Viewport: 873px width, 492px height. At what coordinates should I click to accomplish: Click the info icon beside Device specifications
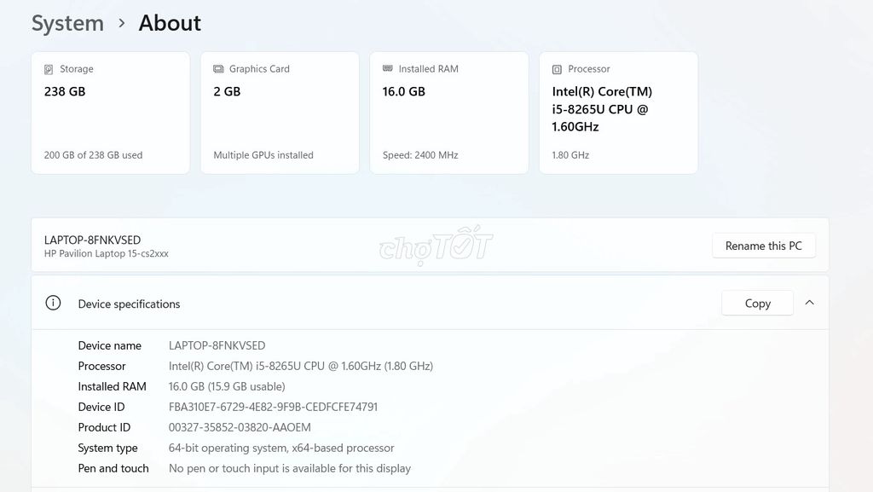(53, 303)
